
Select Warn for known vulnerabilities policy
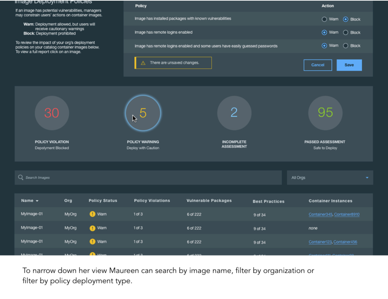[x=324, y=19]
